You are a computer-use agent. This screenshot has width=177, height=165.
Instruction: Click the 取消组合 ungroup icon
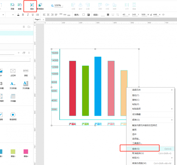(40, 5)
